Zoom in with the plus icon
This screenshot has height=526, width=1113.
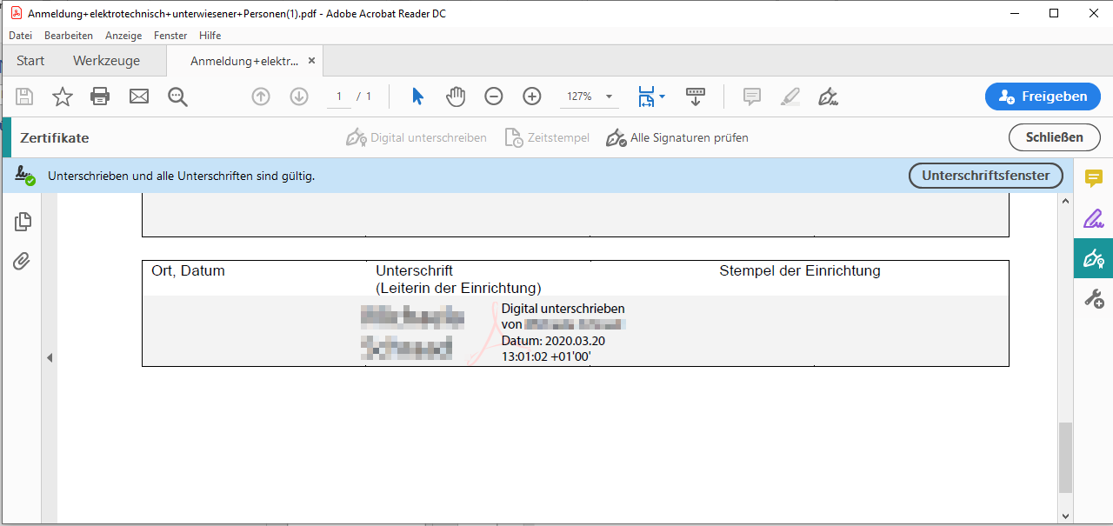(531, 97)
